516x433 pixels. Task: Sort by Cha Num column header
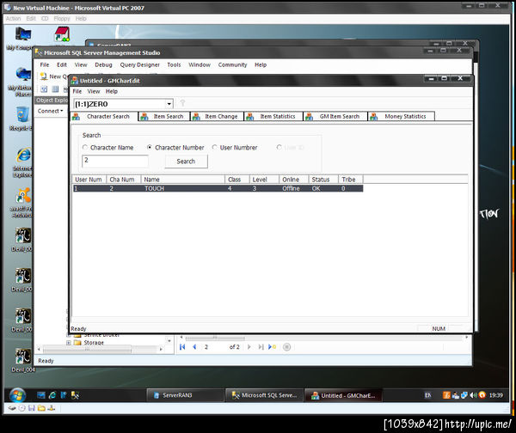(123, 180)
